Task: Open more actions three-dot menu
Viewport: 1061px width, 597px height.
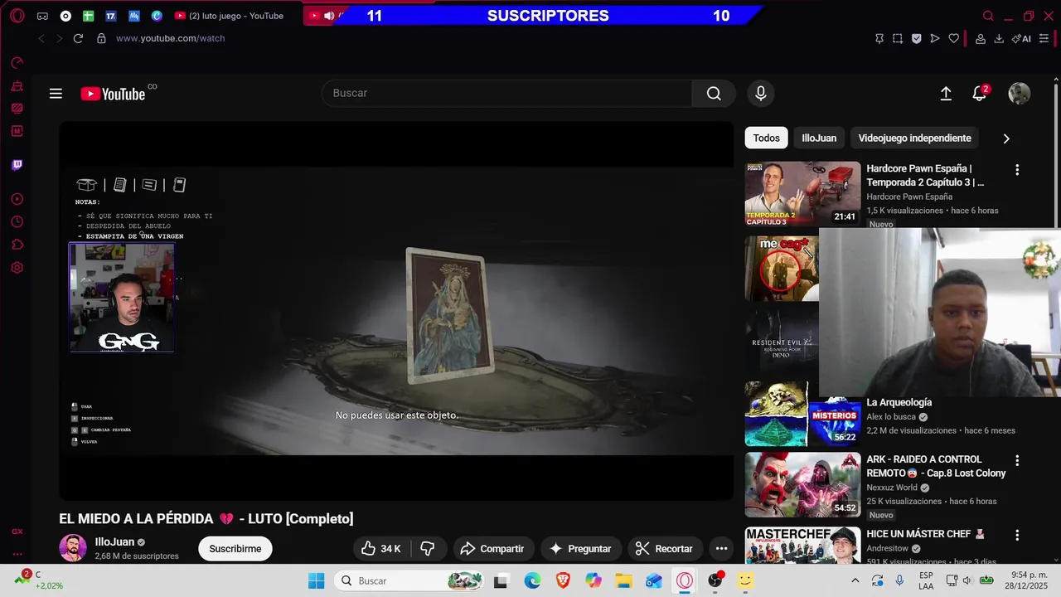Action: 721,548
